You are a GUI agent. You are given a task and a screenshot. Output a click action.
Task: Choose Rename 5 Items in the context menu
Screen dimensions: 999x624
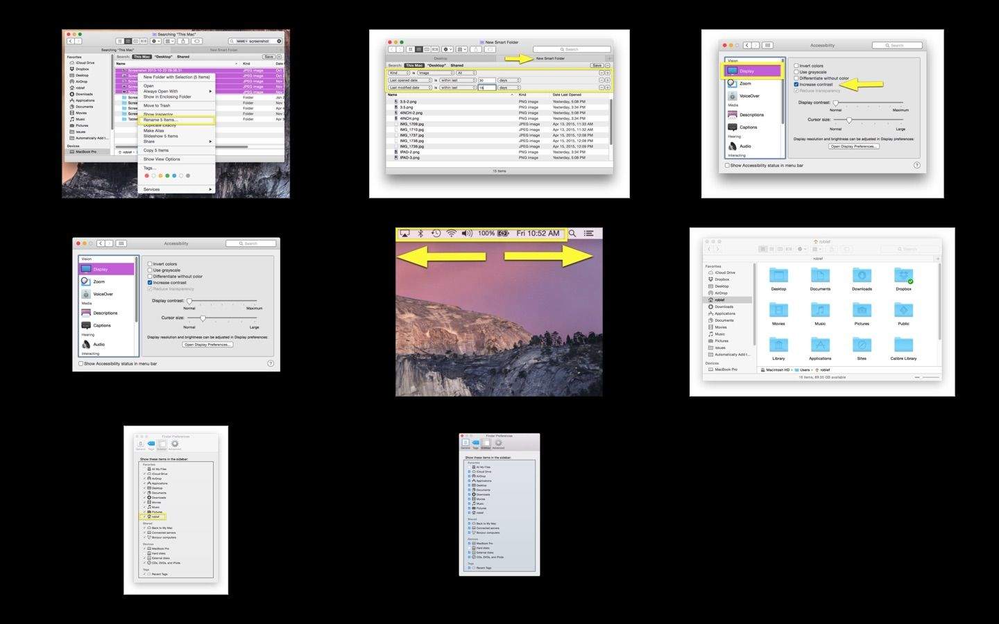click(160, 120)
